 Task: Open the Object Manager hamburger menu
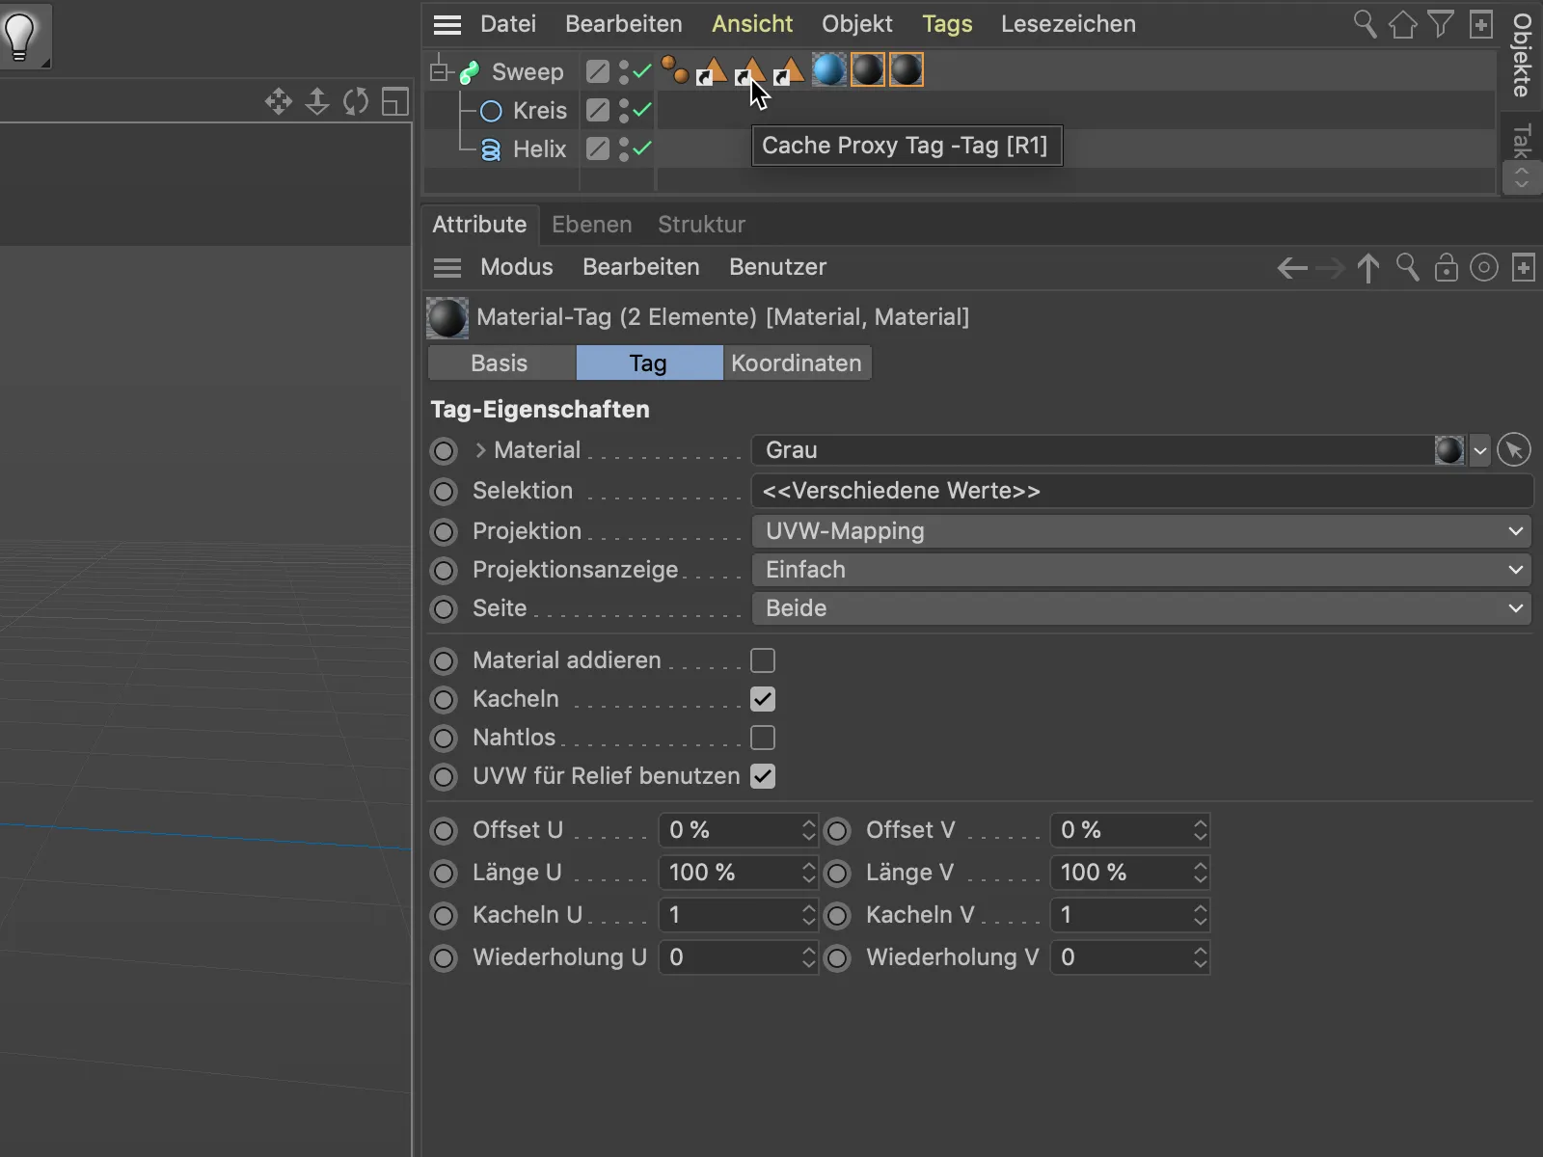coord(447,24)
